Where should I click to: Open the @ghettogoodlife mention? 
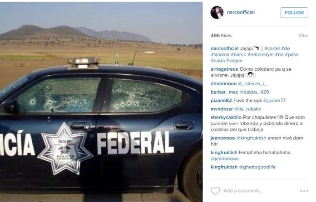pyautogui.click(x=257, y=167)
